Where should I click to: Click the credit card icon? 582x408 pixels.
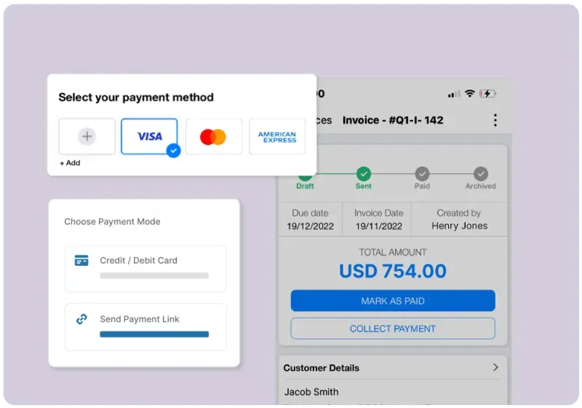[x=81, y=261]
